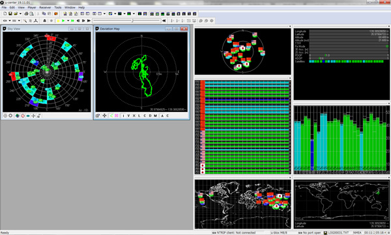The image size is (391, 235).
Task: Click the 'V' button in Deviation Map toolbar
Action: pyautogui.click(x=128, y=116)
